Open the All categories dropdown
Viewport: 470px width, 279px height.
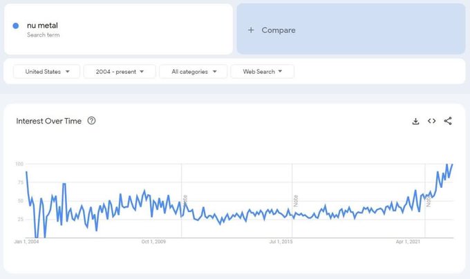[x=193, y=71]
